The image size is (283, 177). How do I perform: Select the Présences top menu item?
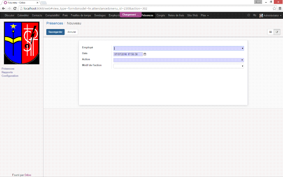(147, 15)
